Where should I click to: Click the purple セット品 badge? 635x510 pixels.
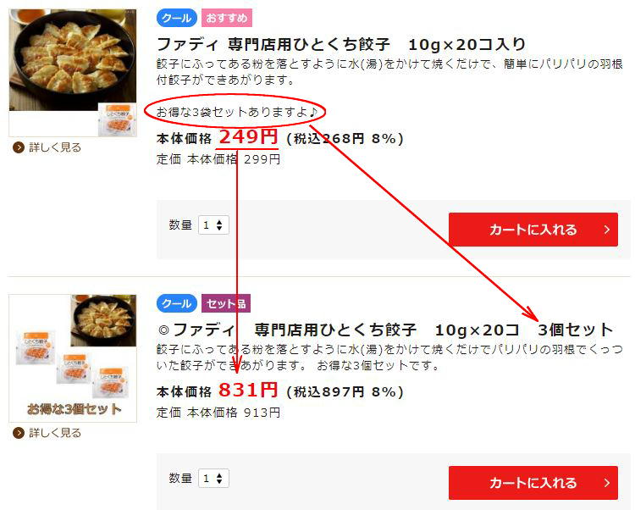coord(226,303)
